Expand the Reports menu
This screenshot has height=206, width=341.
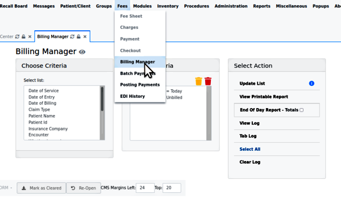tap(261, 6)
